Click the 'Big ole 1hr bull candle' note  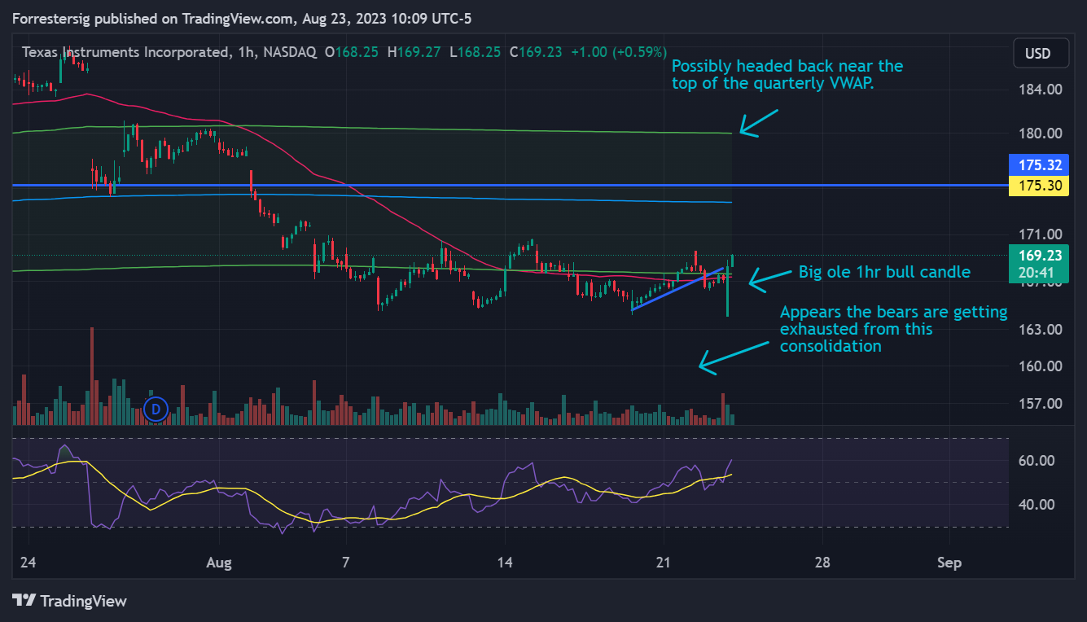click(x=884, y=273)
